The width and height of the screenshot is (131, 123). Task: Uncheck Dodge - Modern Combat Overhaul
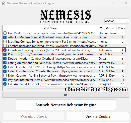pyautogui.click(x=5, y=58)
